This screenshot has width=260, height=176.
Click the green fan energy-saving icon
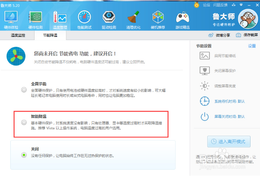point(16,56)
